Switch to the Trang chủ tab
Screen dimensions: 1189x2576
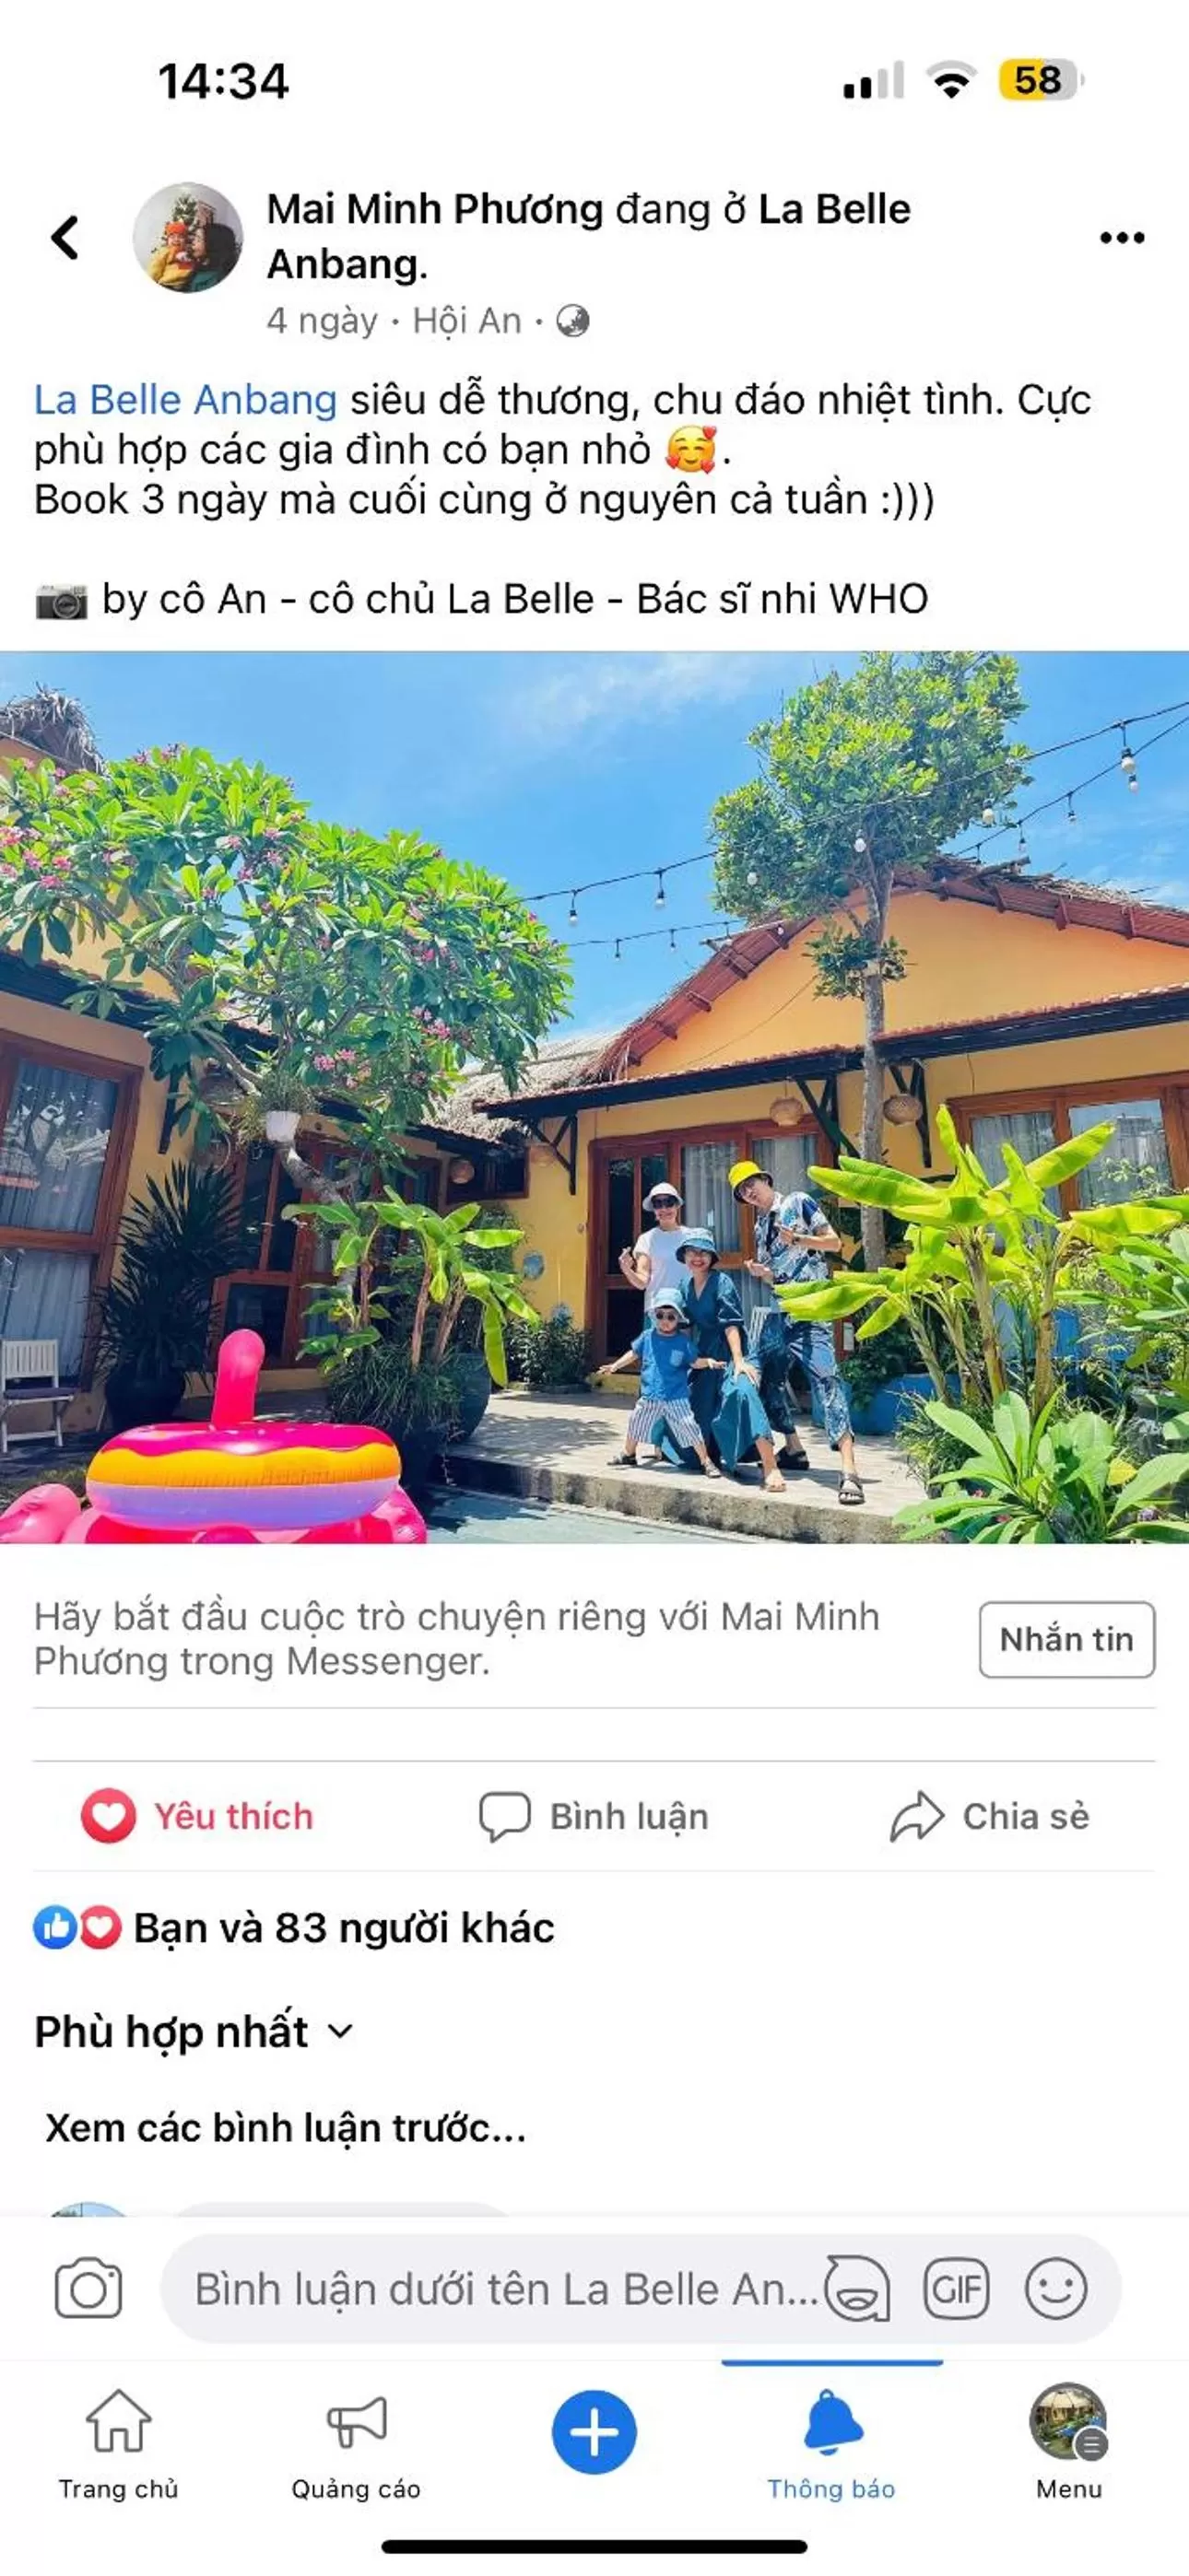point(118,2444)
